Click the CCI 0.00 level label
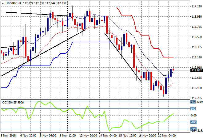The height and width of the screenshot is (139, 203). point(194,115)
